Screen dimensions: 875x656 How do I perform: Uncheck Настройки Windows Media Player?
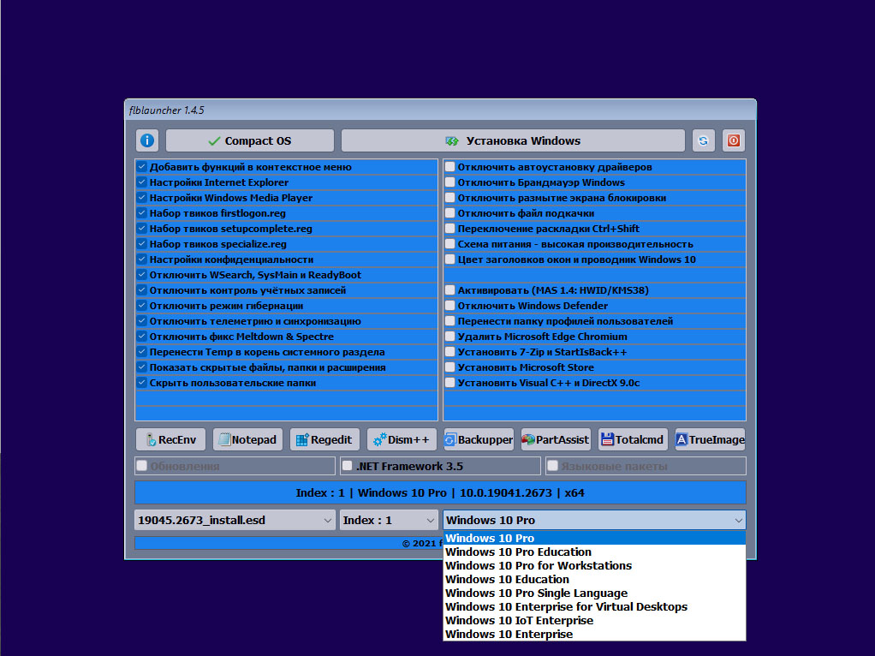click(142, 198)
